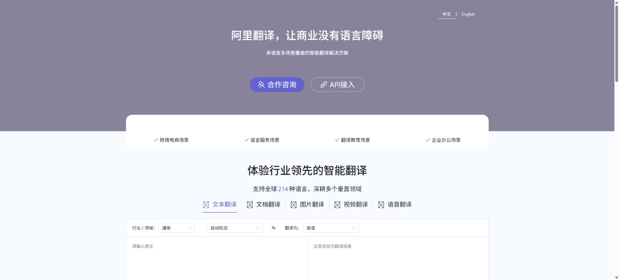The height and width of the screenshot is (280, 619).
Task: Click the 语言服务场景 scenario text
Action: (265, 140)
